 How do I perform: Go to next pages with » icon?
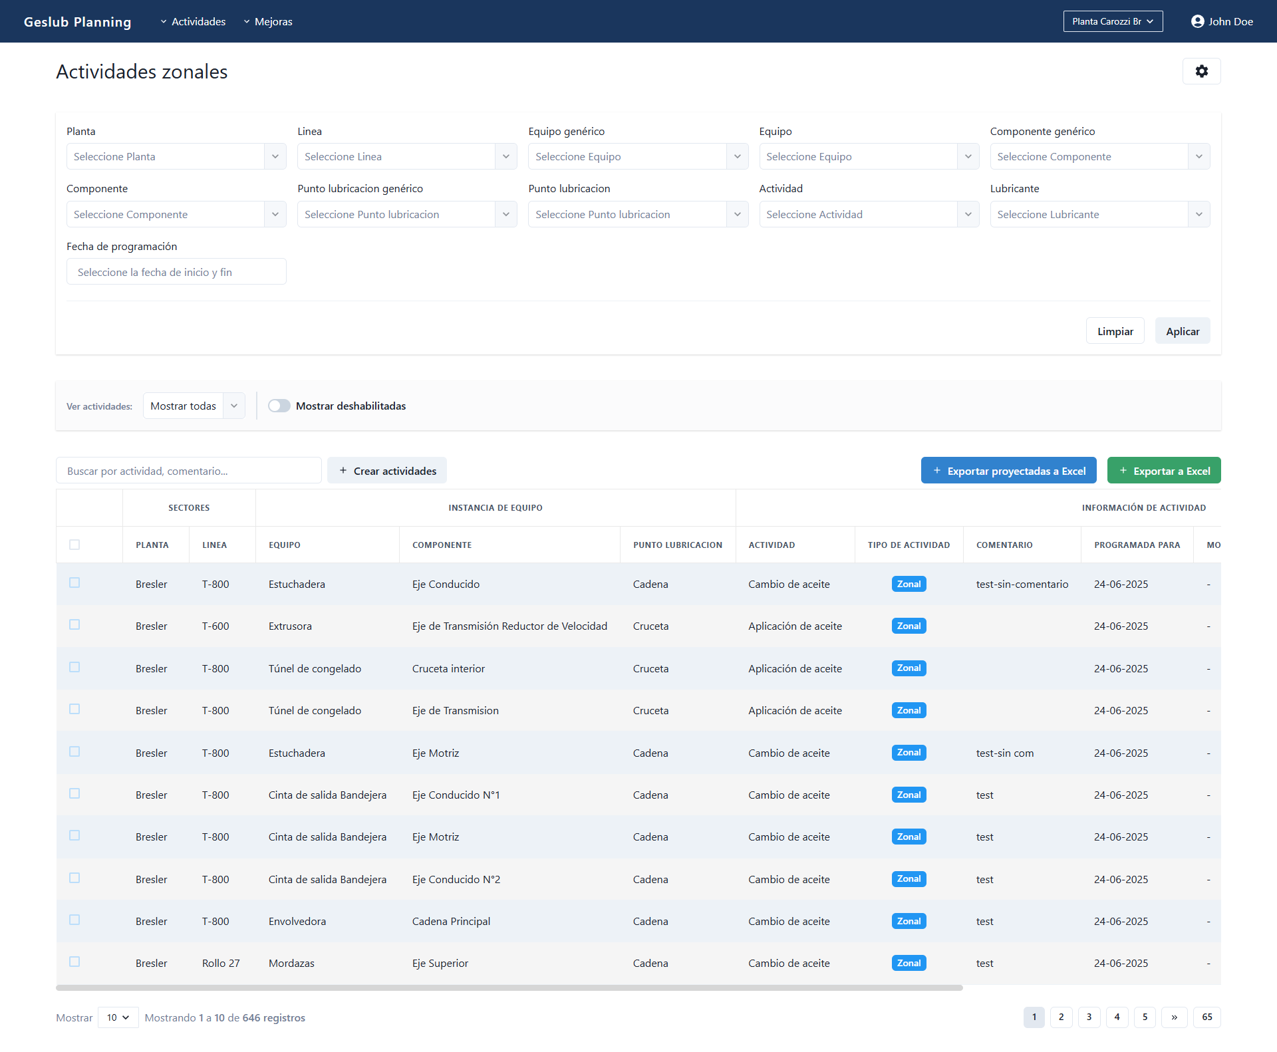click(1174, 1017)
